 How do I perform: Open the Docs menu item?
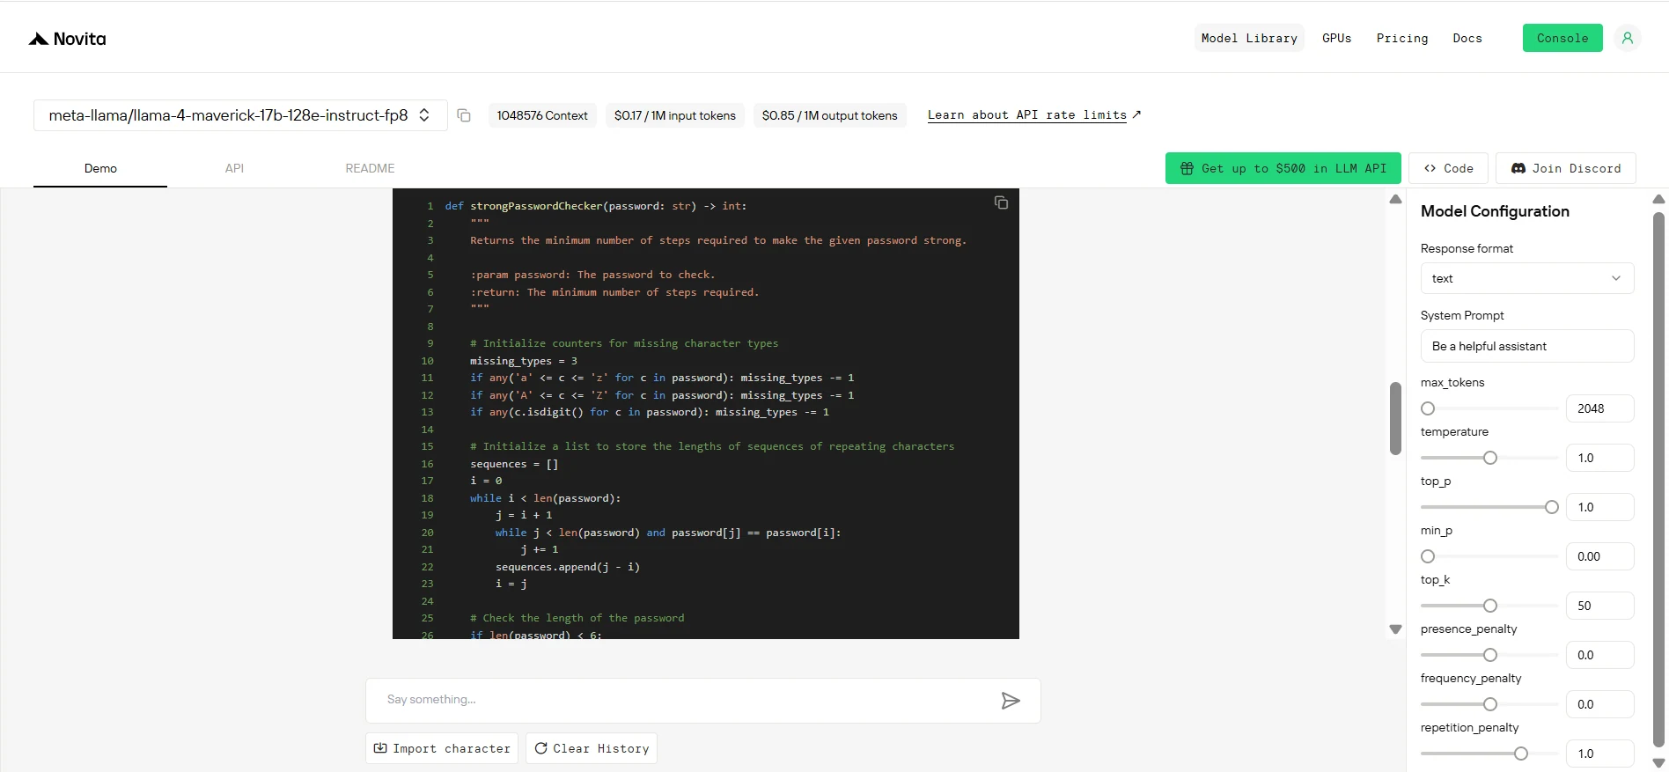(1467, 38)
